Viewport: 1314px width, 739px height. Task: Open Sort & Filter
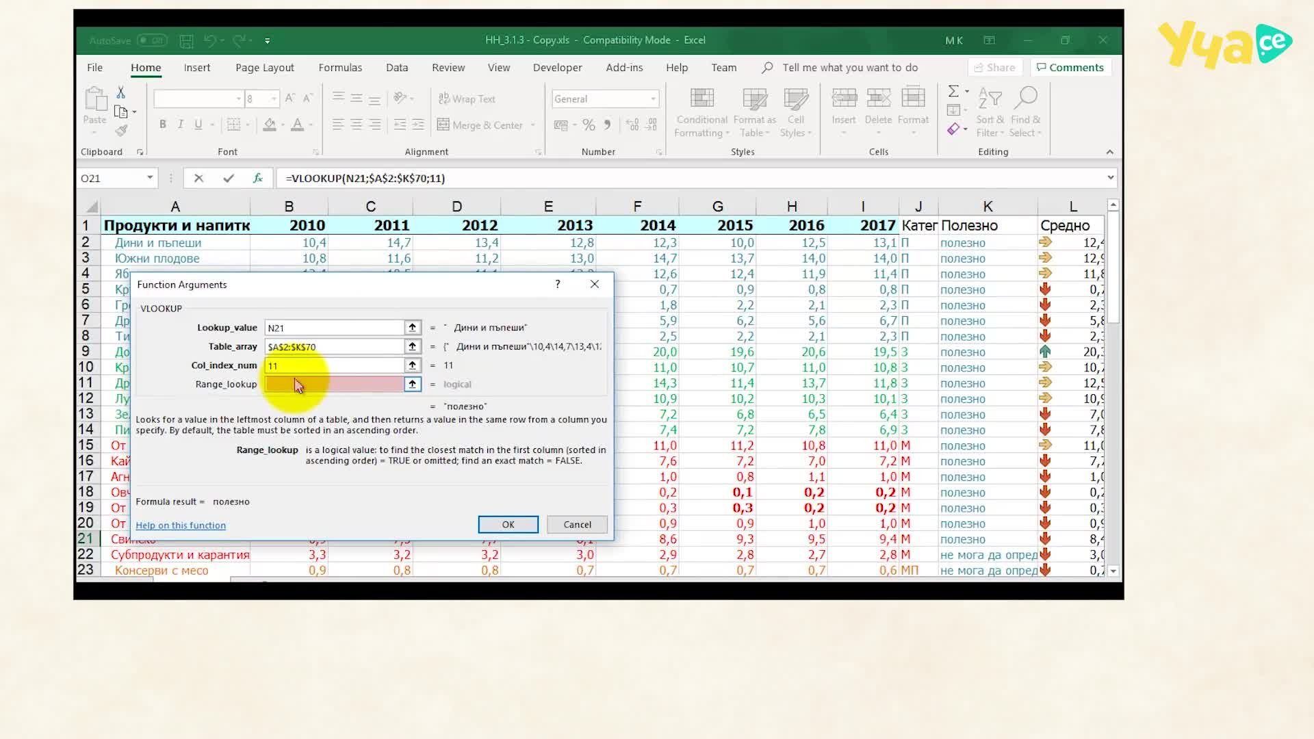coord(990,113)
